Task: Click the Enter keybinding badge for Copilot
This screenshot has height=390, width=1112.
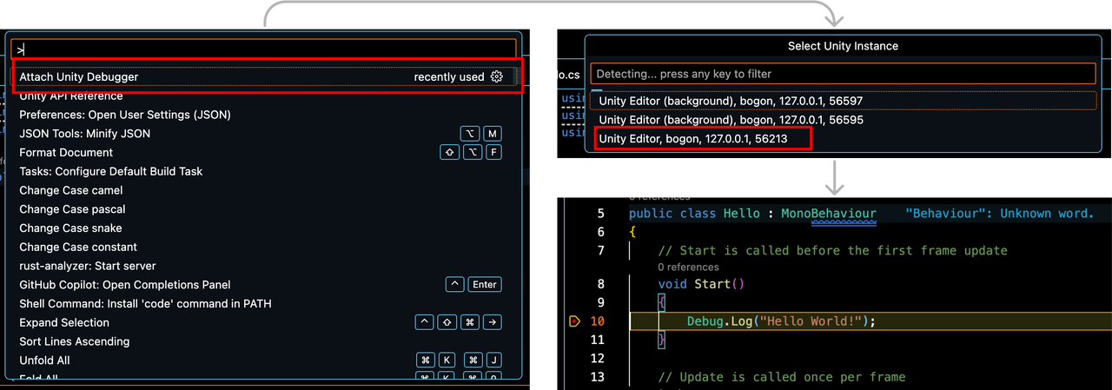Action: click(485, 285)
